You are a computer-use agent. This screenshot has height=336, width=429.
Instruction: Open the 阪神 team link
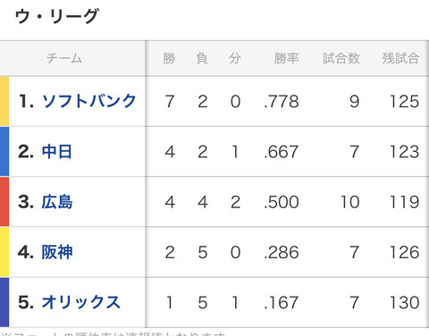[57, 252]
